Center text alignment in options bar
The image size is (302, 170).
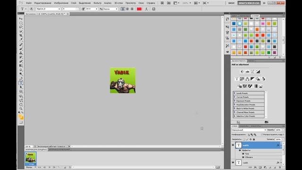tap(127, 9)
